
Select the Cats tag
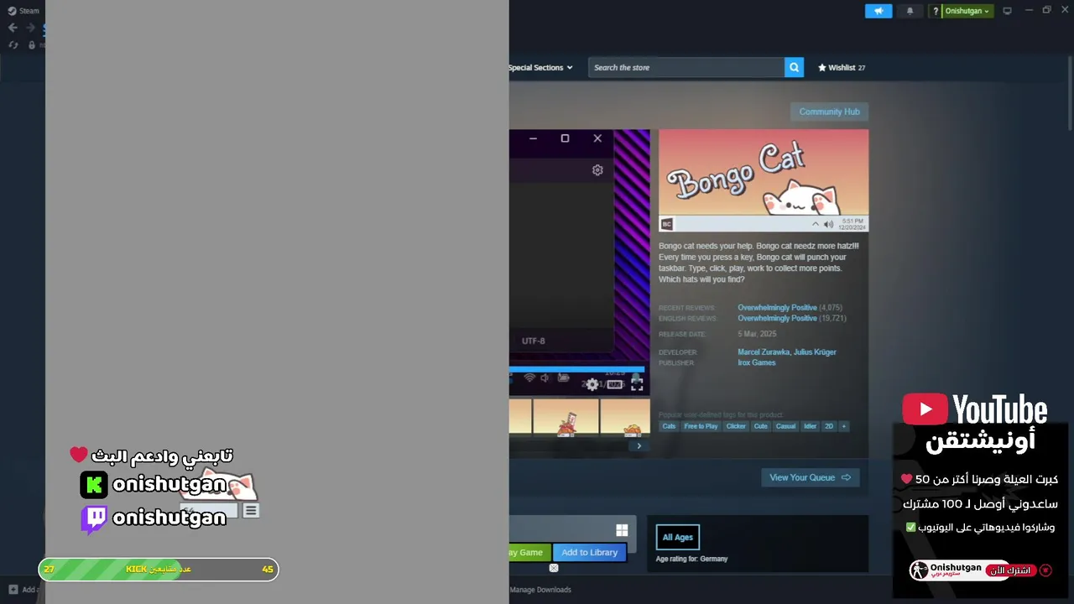click(x=669, y=426)
